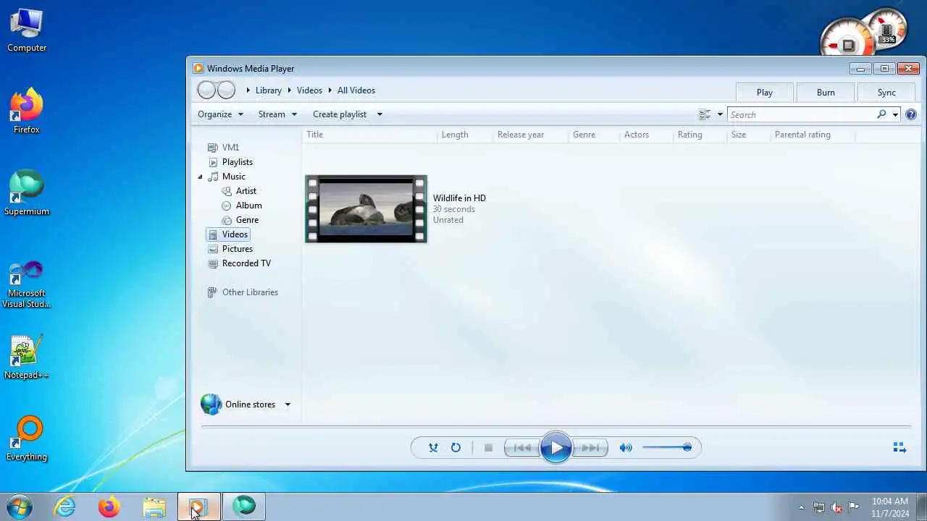
Task: Sort by the Rating column header
Action: point(689,135)
